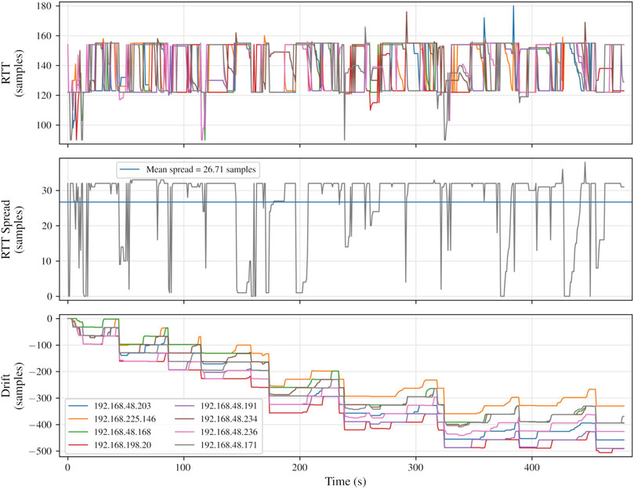
Task: Click the 400 tick on the Time axis
Action: coord(531,468)
